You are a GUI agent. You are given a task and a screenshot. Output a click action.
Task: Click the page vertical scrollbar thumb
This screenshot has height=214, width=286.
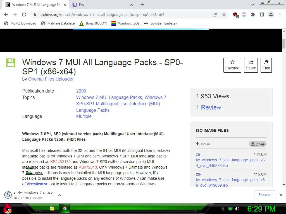pos(284,44)
